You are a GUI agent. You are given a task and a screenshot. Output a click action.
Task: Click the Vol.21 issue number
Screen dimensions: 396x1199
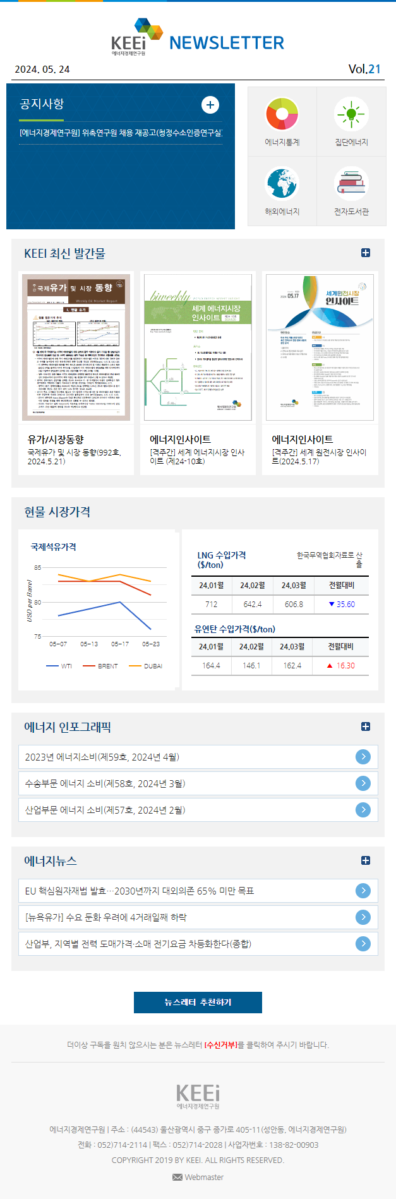coord(365,69)
